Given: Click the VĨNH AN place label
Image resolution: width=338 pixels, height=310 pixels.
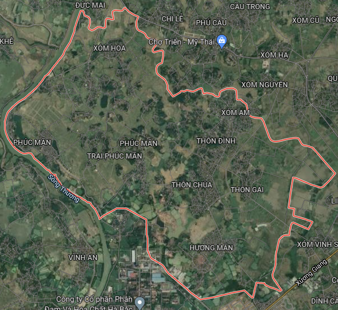Looking at the screenshot, I should pos(83,257).
